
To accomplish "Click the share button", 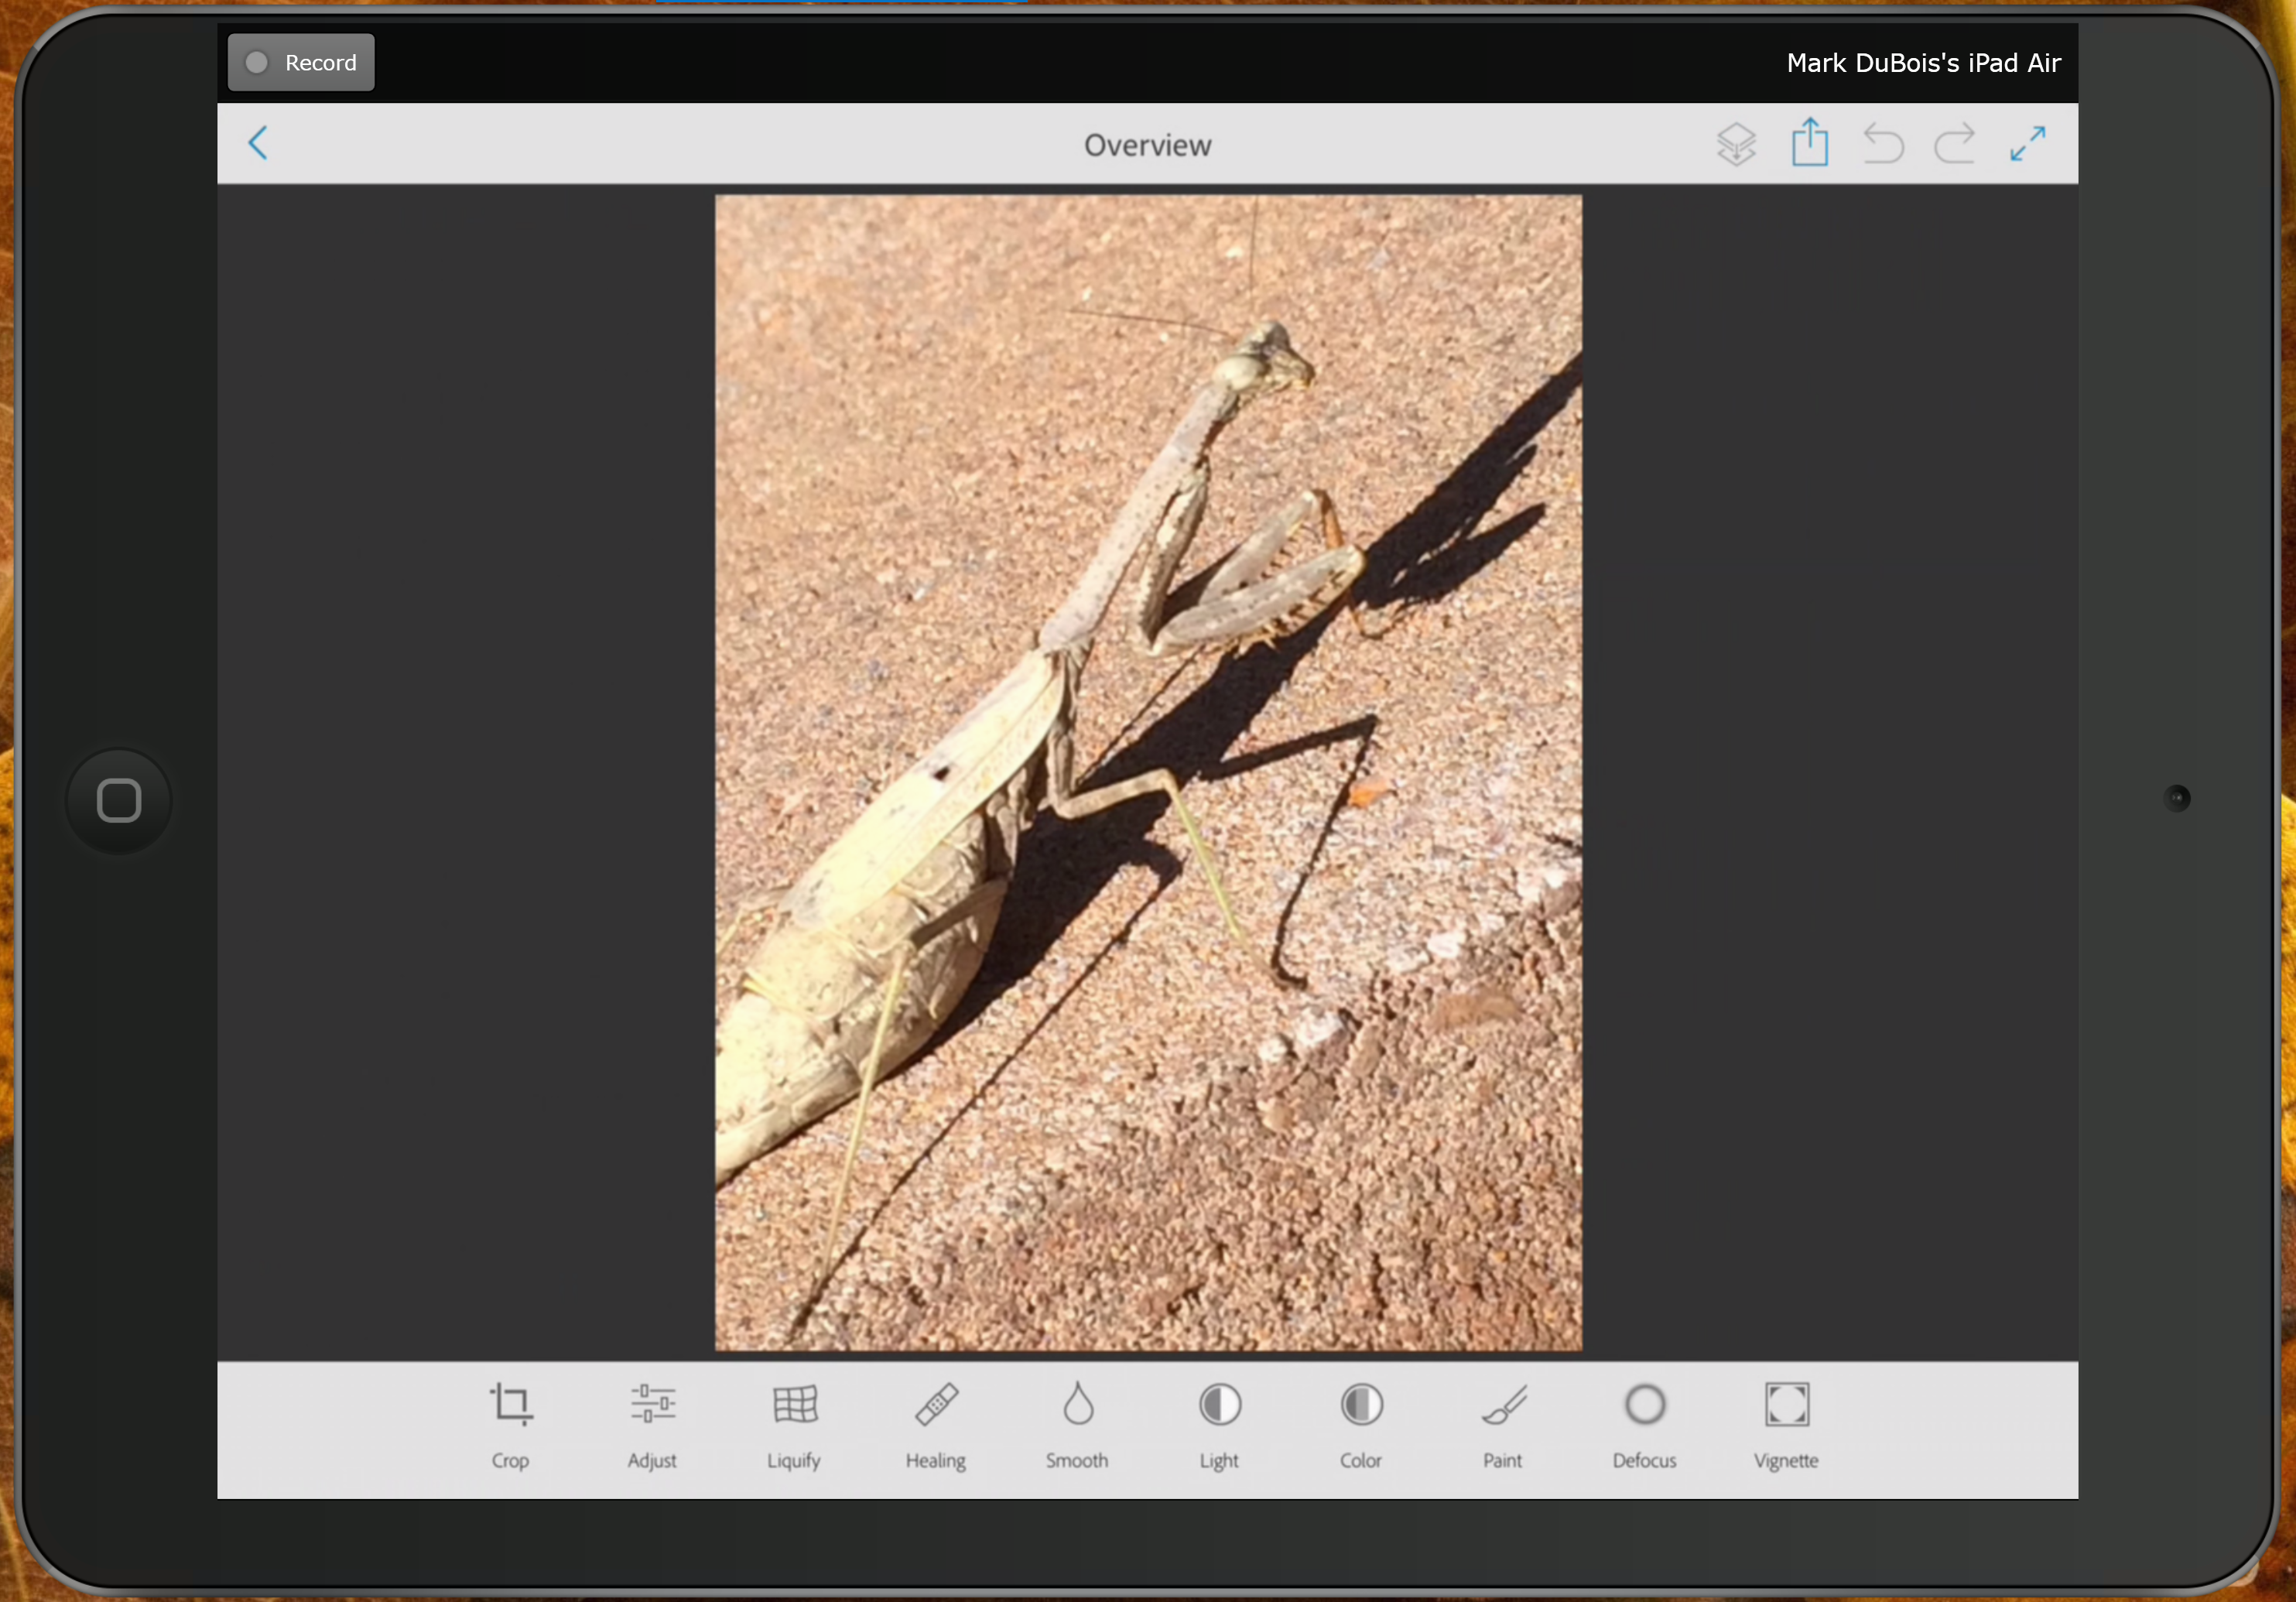I will pyautogui.click(x=1809, y=143).
